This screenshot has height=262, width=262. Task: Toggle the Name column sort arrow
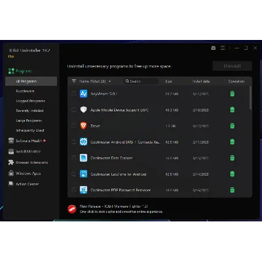point(109,81)
